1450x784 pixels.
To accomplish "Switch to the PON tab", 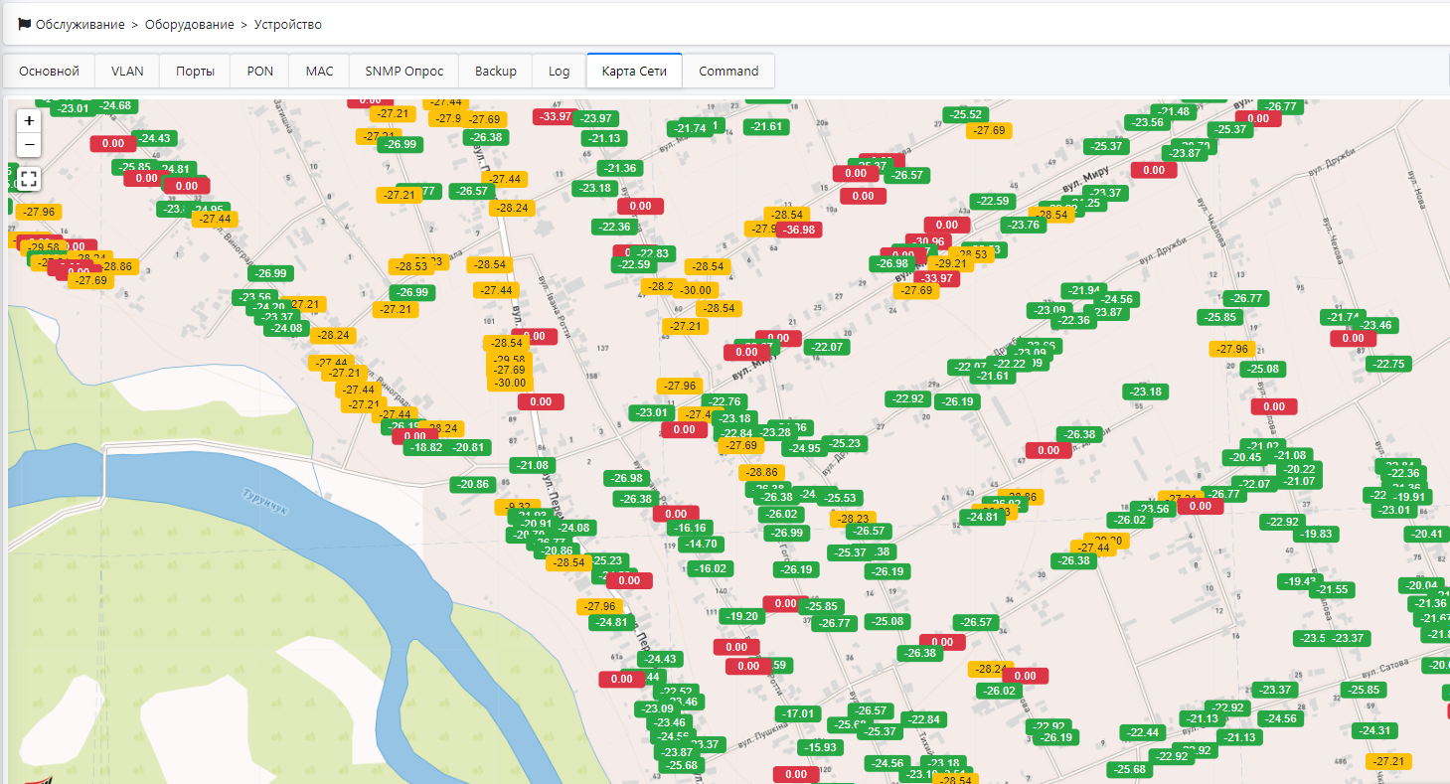I will coord(260,72).
